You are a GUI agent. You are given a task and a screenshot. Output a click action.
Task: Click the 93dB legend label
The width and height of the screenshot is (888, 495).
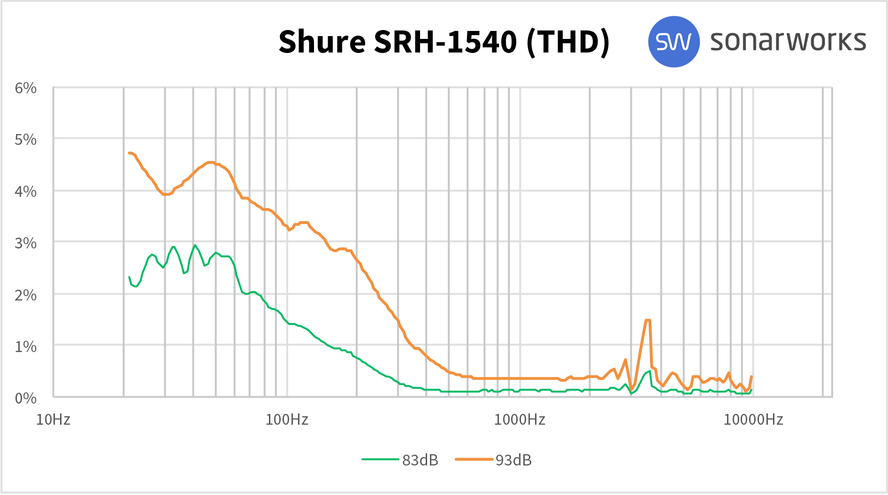pos(513,460)
